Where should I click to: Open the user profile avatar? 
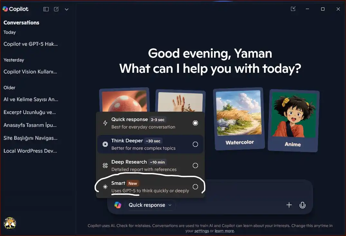[10, 223]
